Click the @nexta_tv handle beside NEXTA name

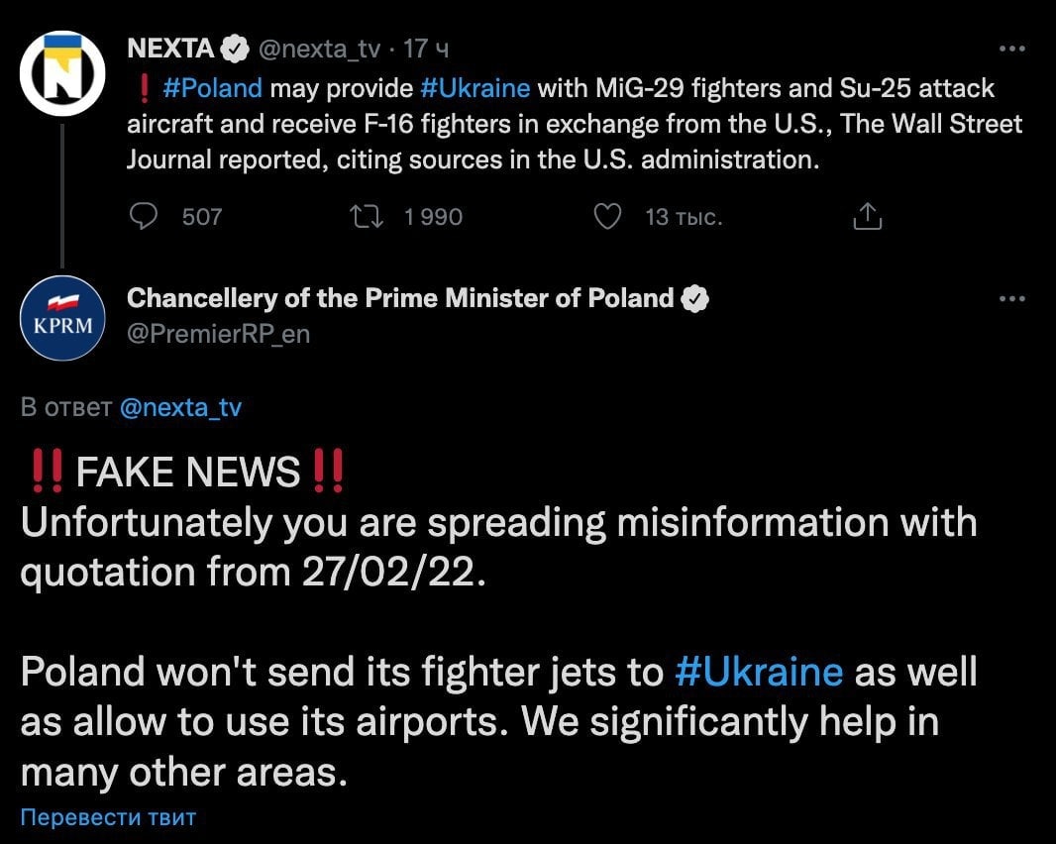(x=321, y=48)
